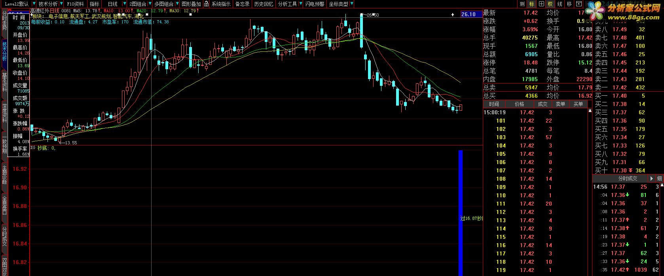Click the 线 drawing-line icon
The width and height of the screenshot is (664, 276).
560,4
